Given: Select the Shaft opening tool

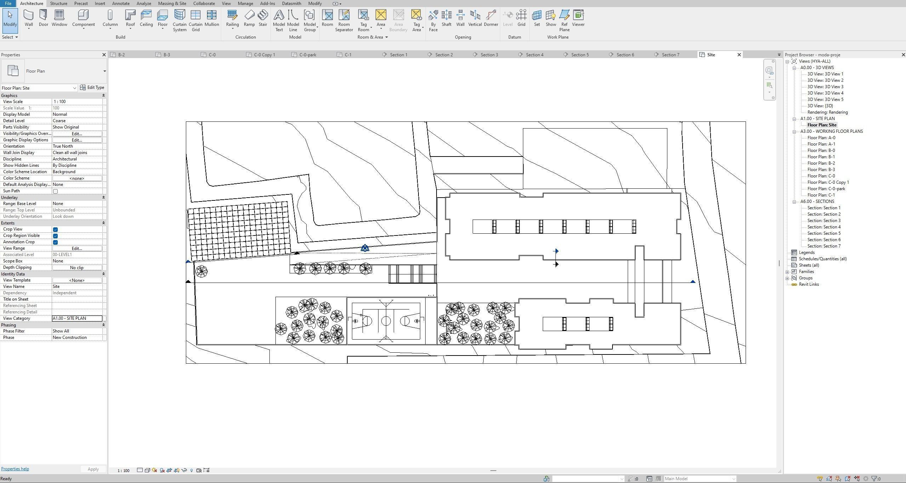Looking at the screenshot, I should pyautogui.click(x=446, y=18).
